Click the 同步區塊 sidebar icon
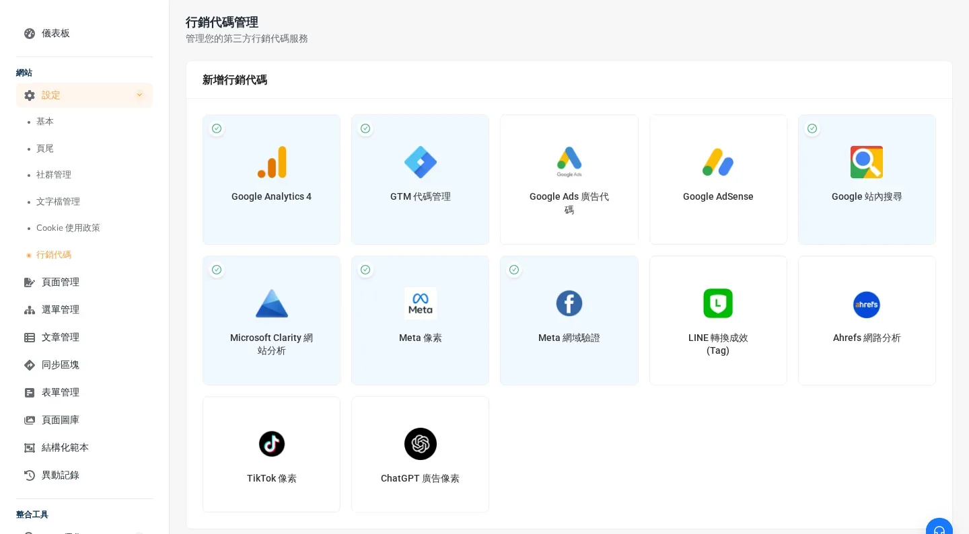Viewport: 969px width, 534px height. [x=30, y=365]
